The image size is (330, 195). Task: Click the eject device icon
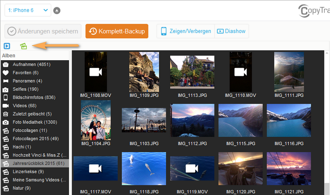pos(57,10)
